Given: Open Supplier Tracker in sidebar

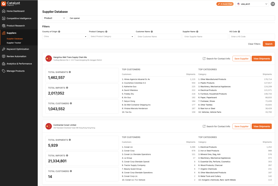Looking at the screenshot, I should click(x=14, y=43).
